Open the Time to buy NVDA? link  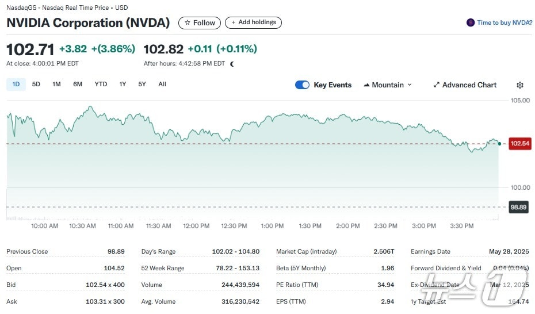[x=505, y=22]
